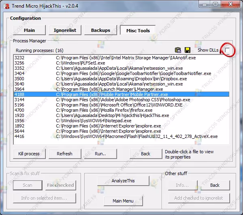243x215 pixels.
Task: Click Info on selected item button
Action: point(45,198)
